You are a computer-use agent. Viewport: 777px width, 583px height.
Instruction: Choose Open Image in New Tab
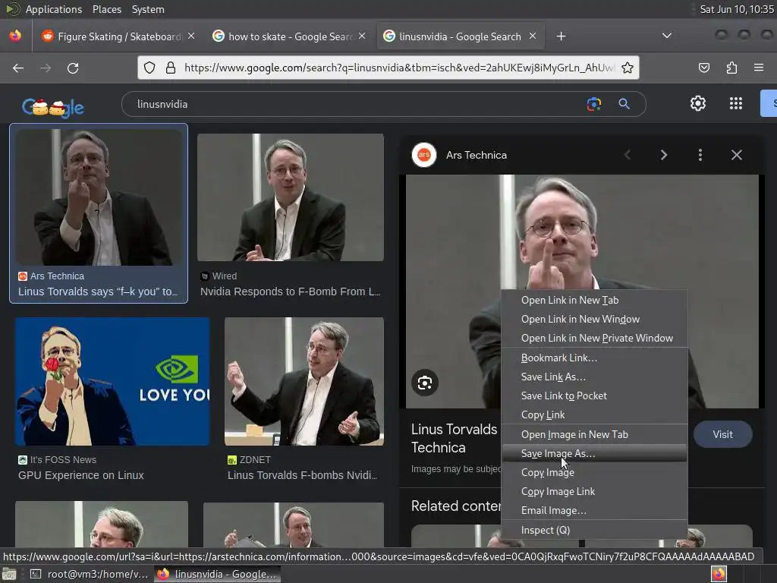click(x=595, y=435)
